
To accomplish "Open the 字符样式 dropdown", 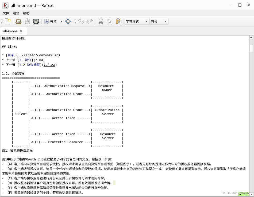I will pos(137,21).
